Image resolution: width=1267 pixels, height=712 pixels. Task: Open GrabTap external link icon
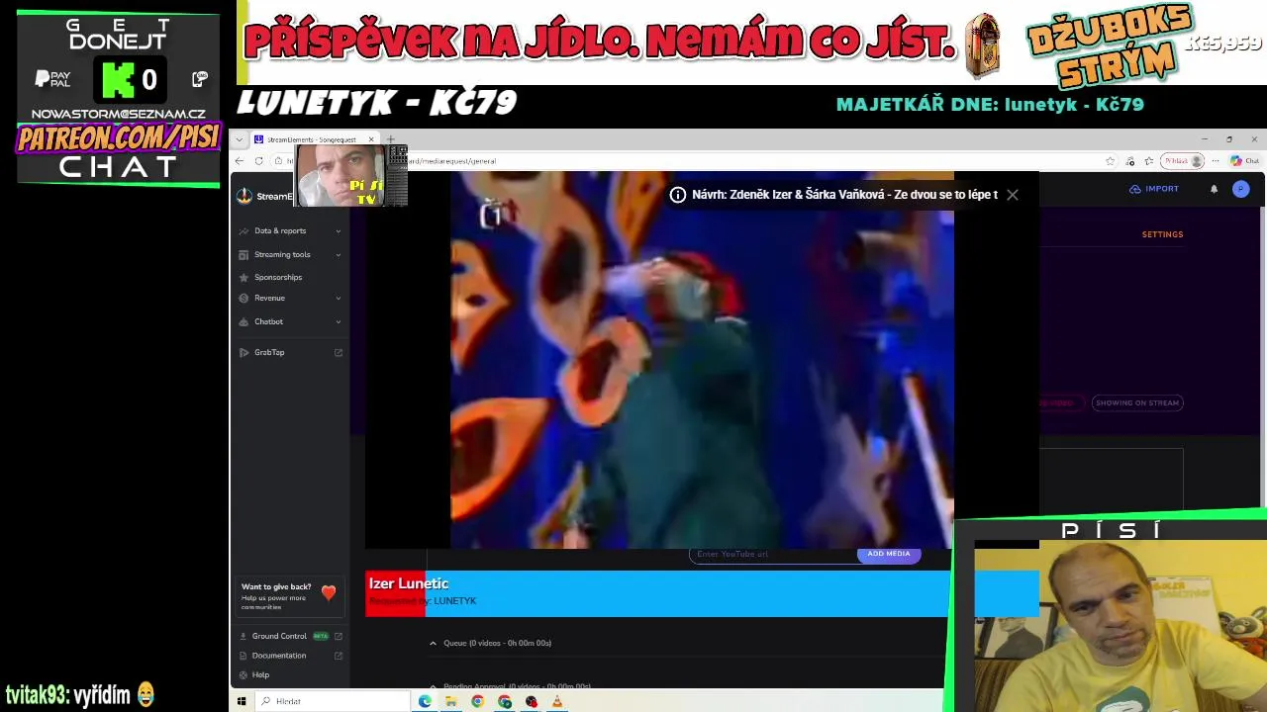339,353
